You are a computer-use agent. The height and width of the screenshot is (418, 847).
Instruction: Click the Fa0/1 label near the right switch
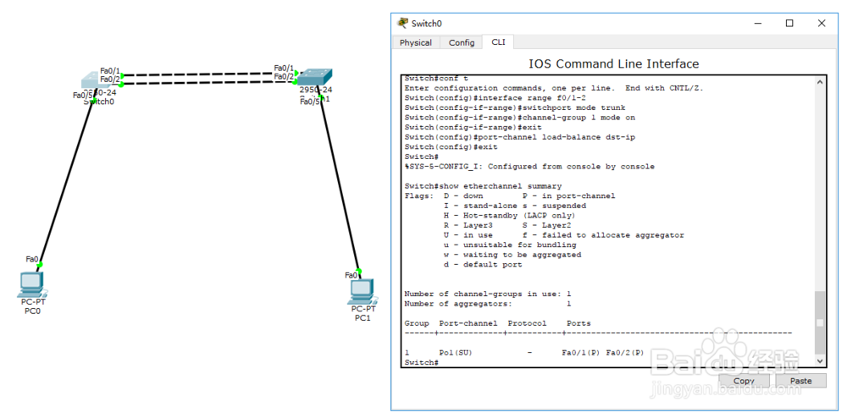[x=284, y=68]
